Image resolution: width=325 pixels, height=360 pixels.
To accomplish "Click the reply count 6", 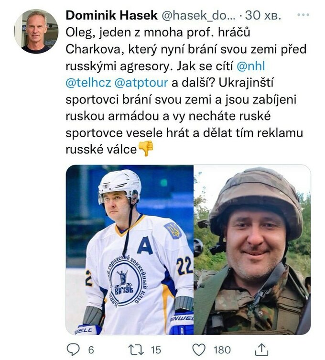I will coord(91,350).
